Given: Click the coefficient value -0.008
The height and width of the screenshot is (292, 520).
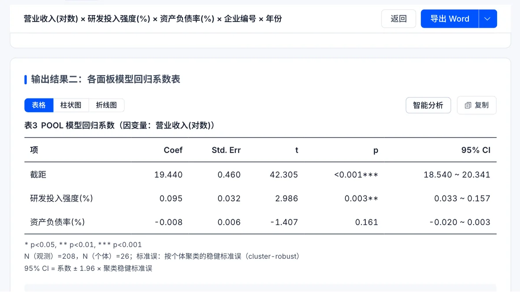Looking at the screenshot, I should (169, 222).
